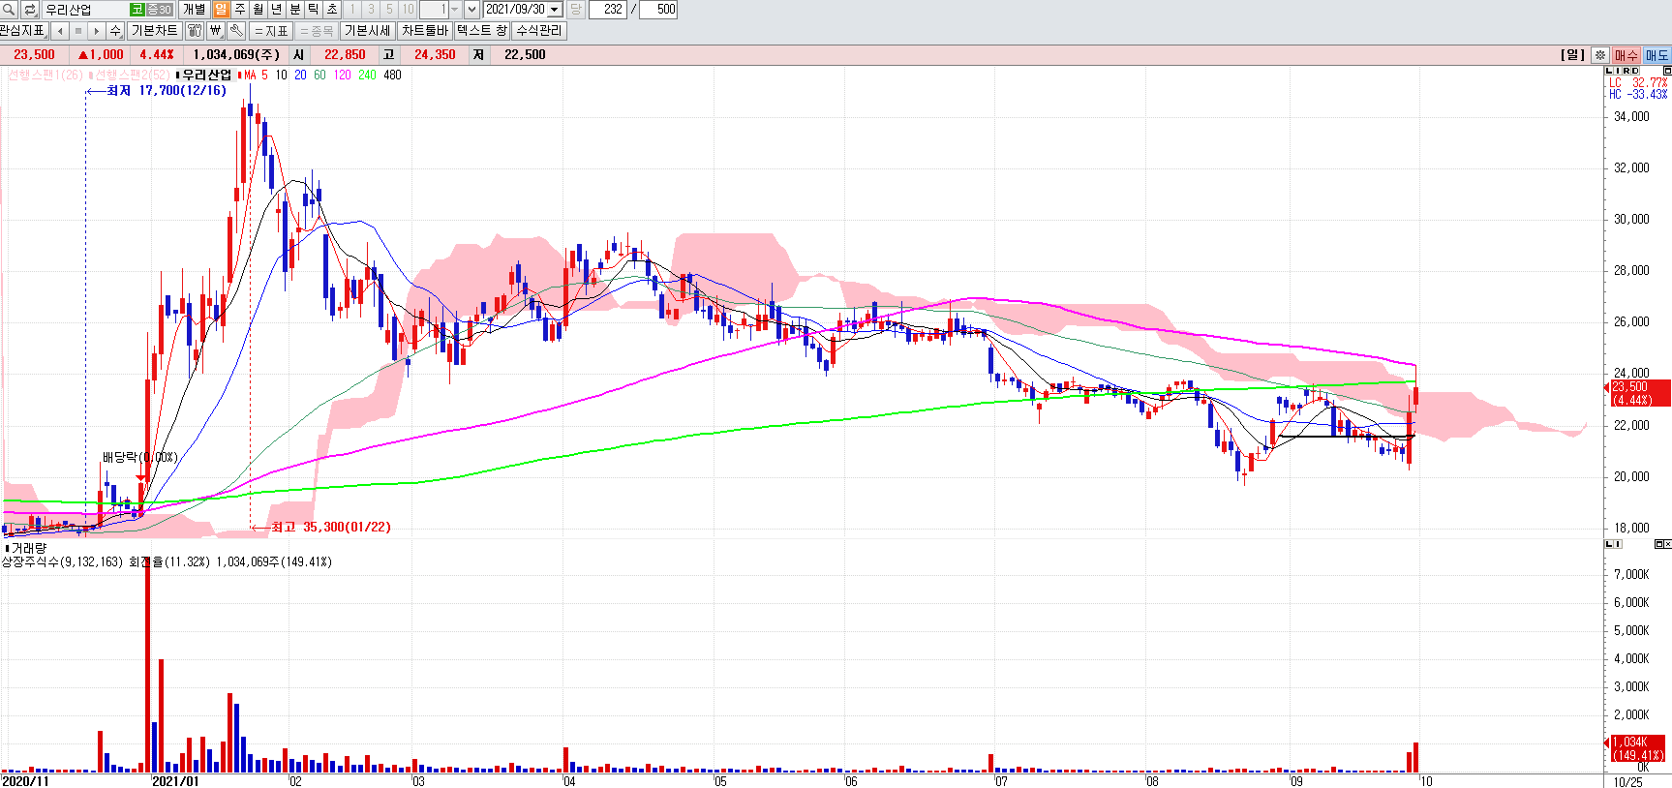1672x788 pixels.
Task: Click the 선행스팬1(26) legend label
Action: 45,75
